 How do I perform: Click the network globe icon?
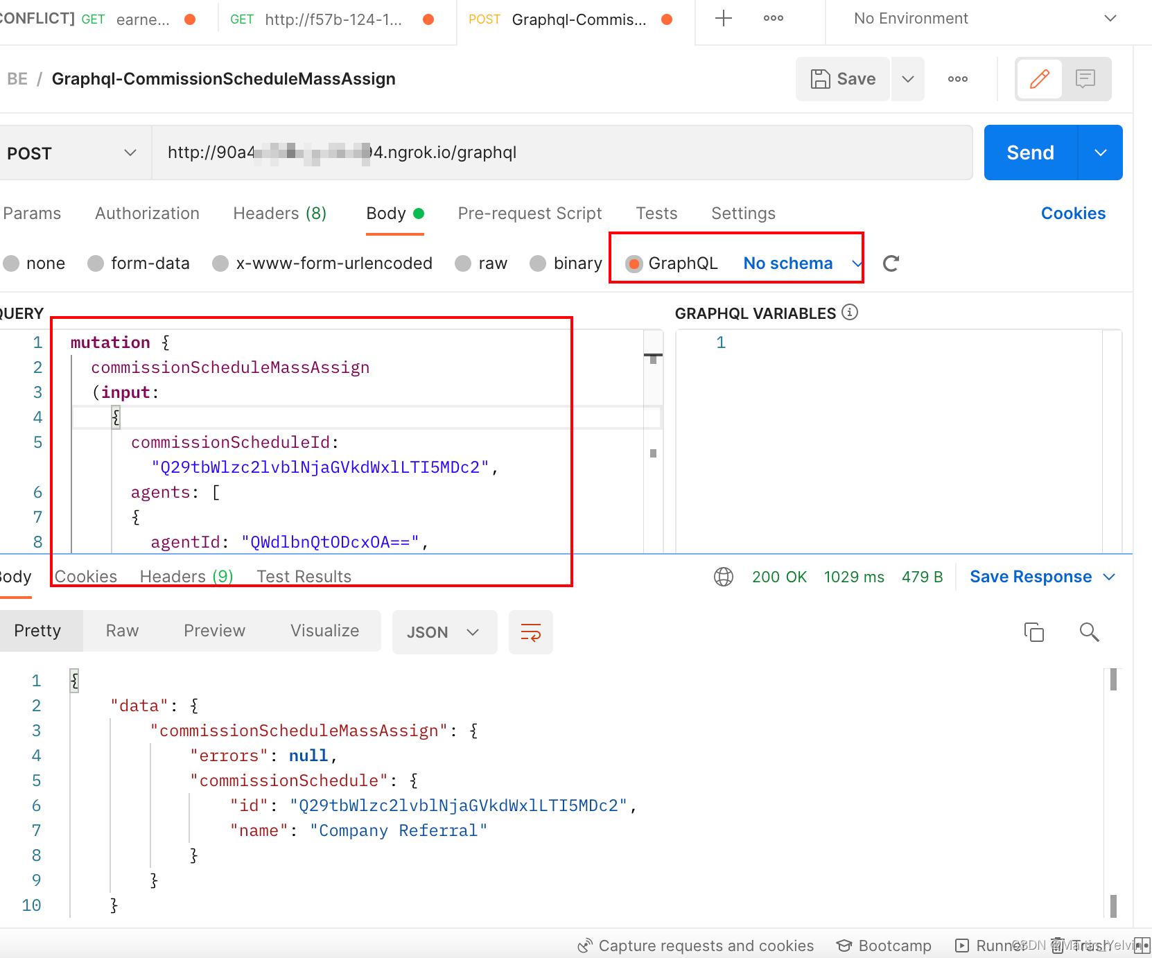tap(724, 577)
